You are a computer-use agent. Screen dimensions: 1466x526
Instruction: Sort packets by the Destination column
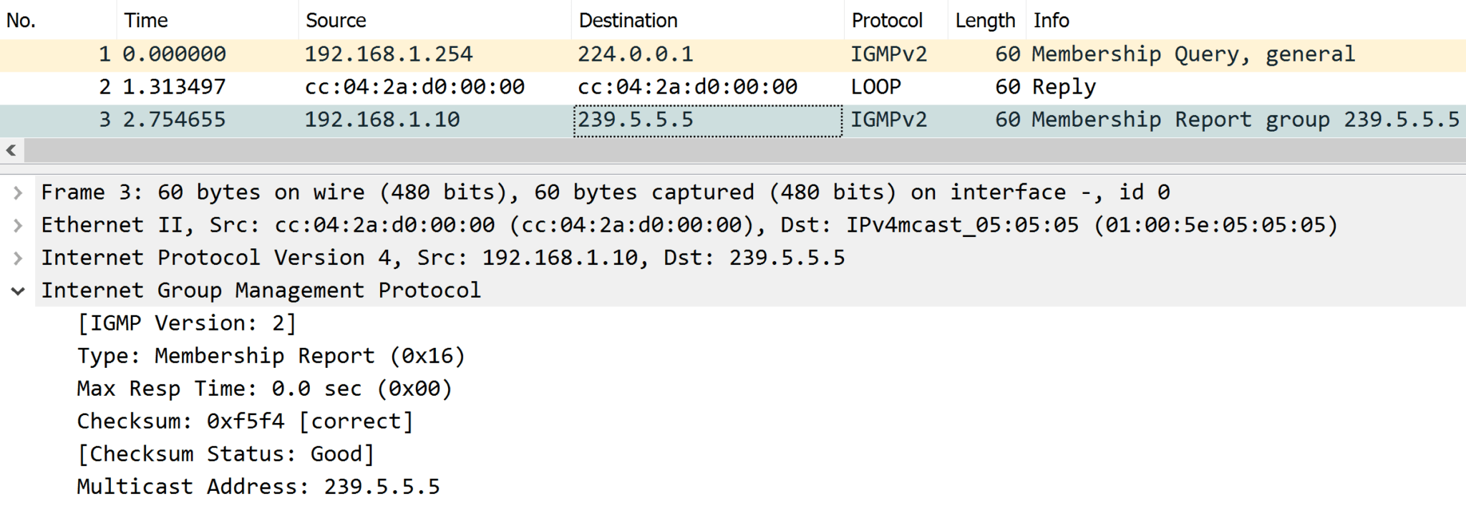[628, 20]
